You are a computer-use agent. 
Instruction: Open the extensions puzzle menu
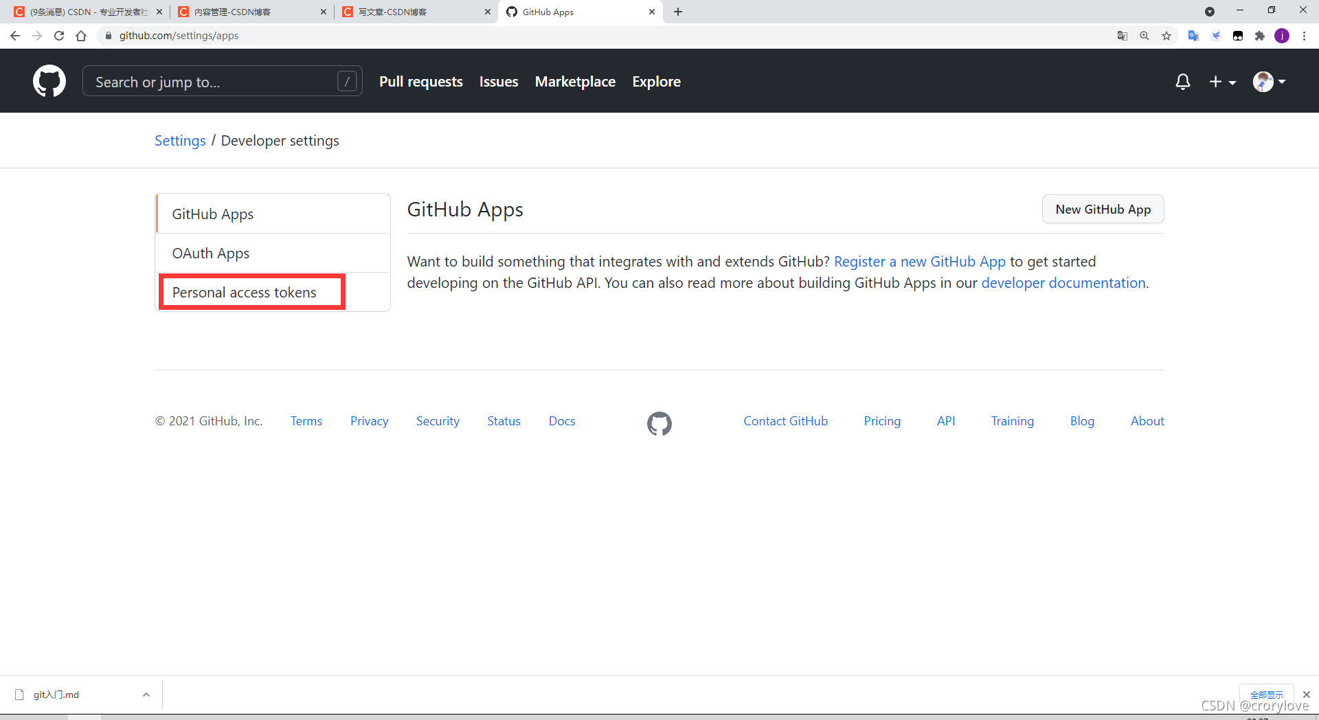pos(1260,36)
